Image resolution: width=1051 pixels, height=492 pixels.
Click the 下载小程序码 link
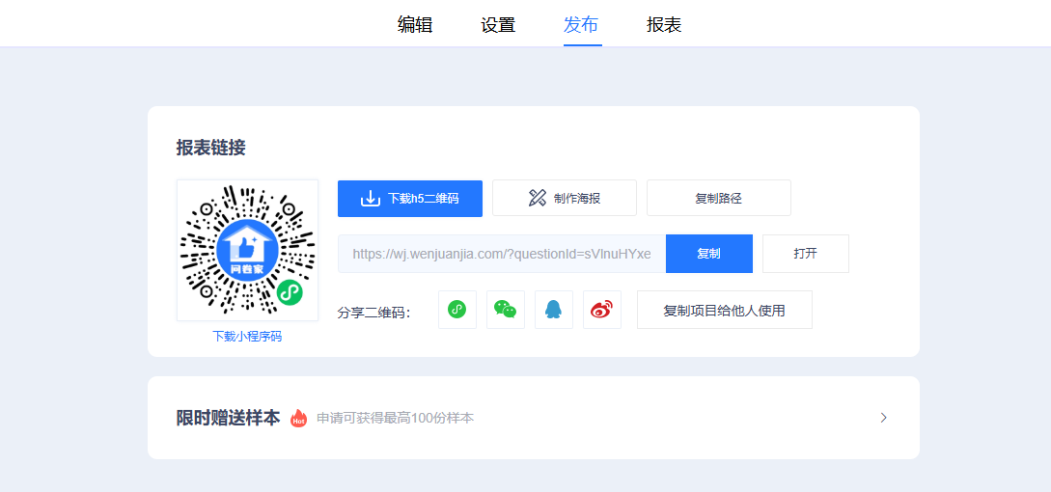247,337
